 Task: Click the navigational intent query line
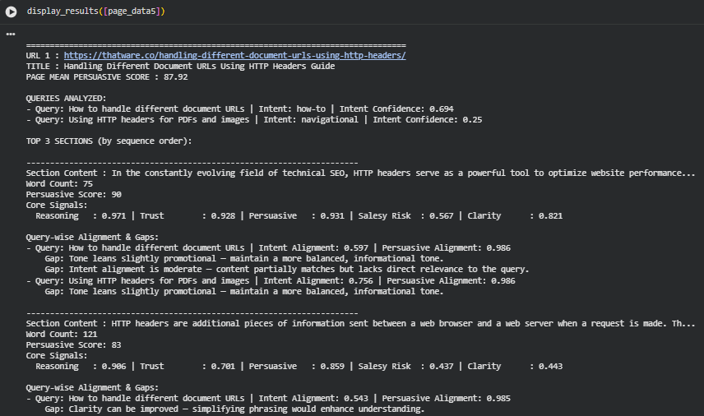pyautogui.click(x=254, y=119)
